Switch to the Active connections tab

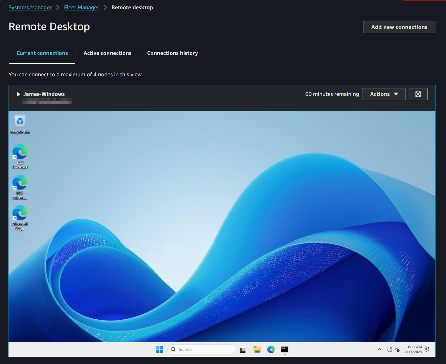(x=107, y=53)
